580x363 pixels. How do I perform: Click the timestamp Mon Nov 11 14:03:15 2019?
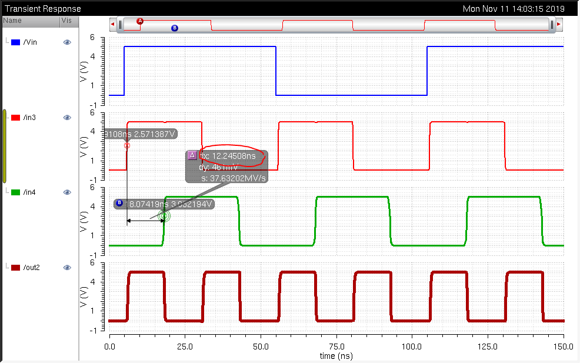[514, 8]
